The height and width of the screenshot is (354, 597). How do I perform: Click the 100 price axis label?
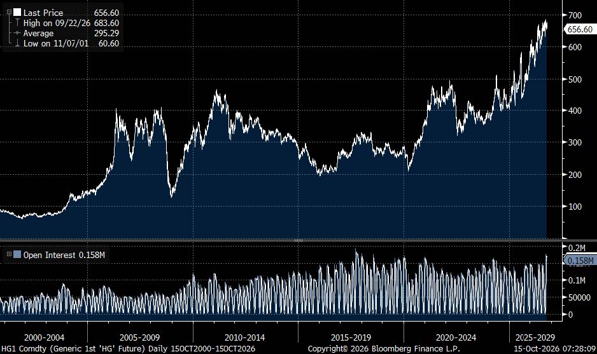pos(575,207)
